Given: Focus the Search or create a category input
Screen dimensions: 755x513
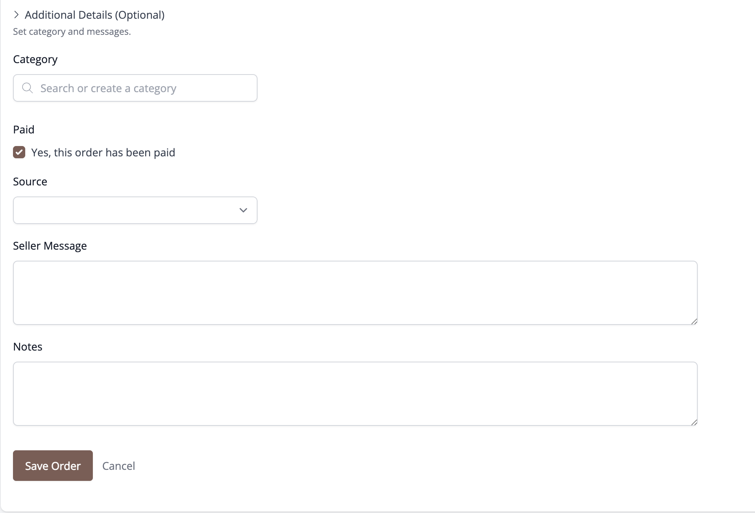Looking at the screenshot, I should [135, 88].
